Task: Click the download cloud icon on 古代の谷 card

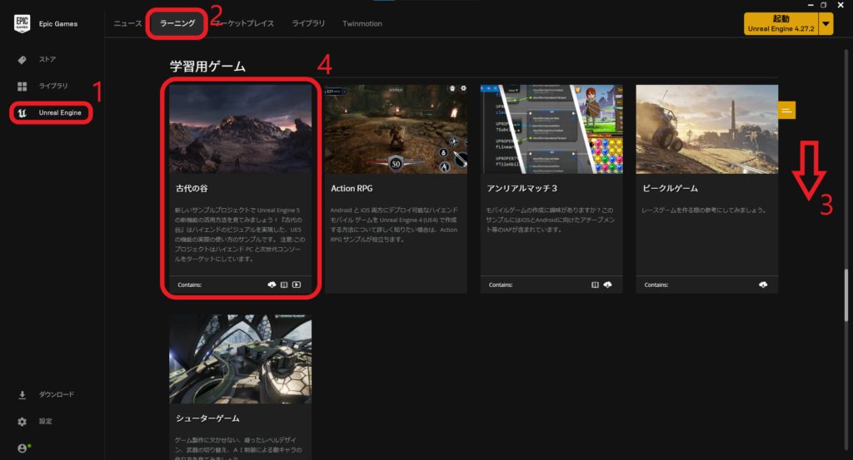Action: (272, 284)
